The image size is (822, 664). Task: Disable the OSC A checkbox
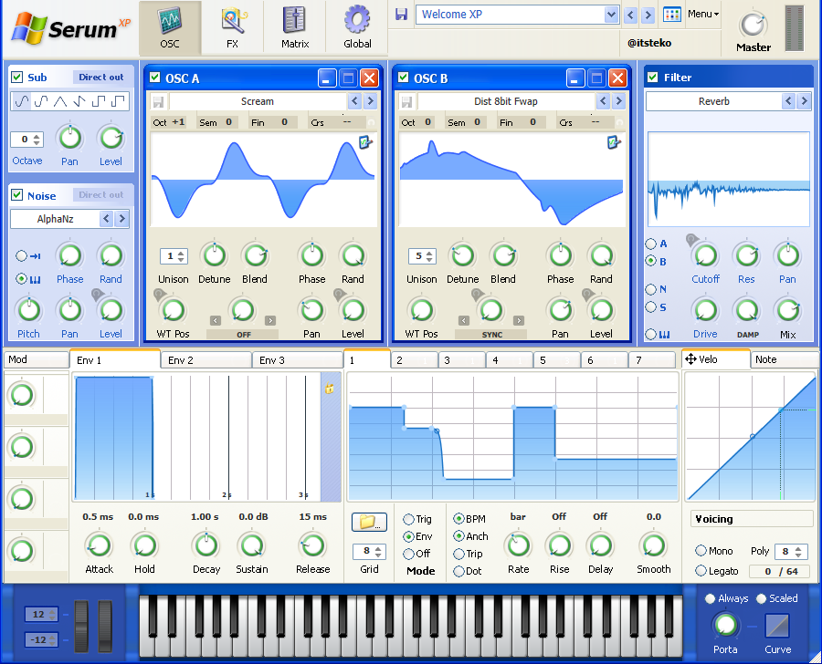pos(154,78)
